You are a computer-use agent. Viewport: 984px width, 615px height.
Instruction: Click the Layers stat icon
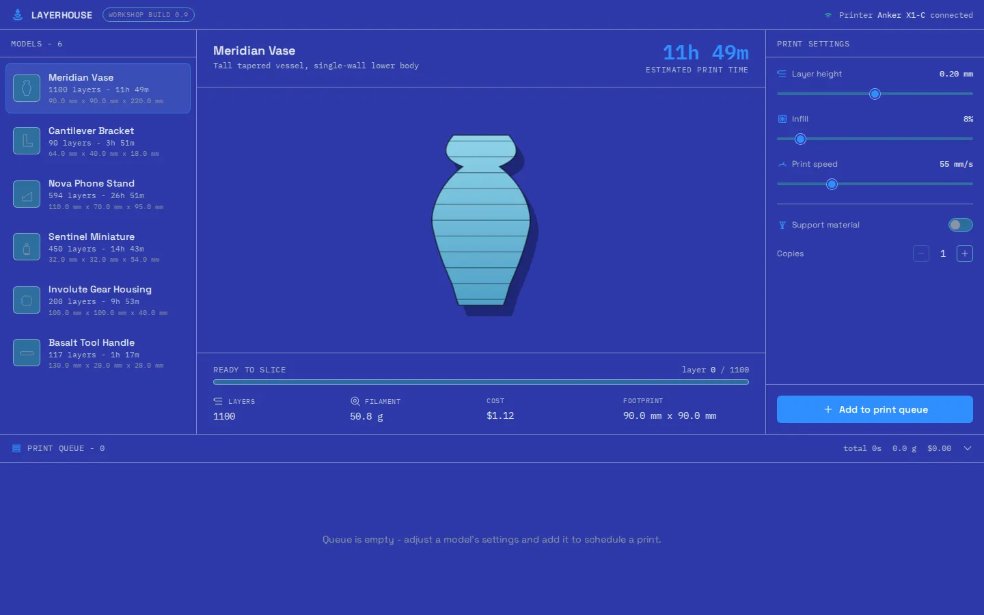[x=218, y=401]
